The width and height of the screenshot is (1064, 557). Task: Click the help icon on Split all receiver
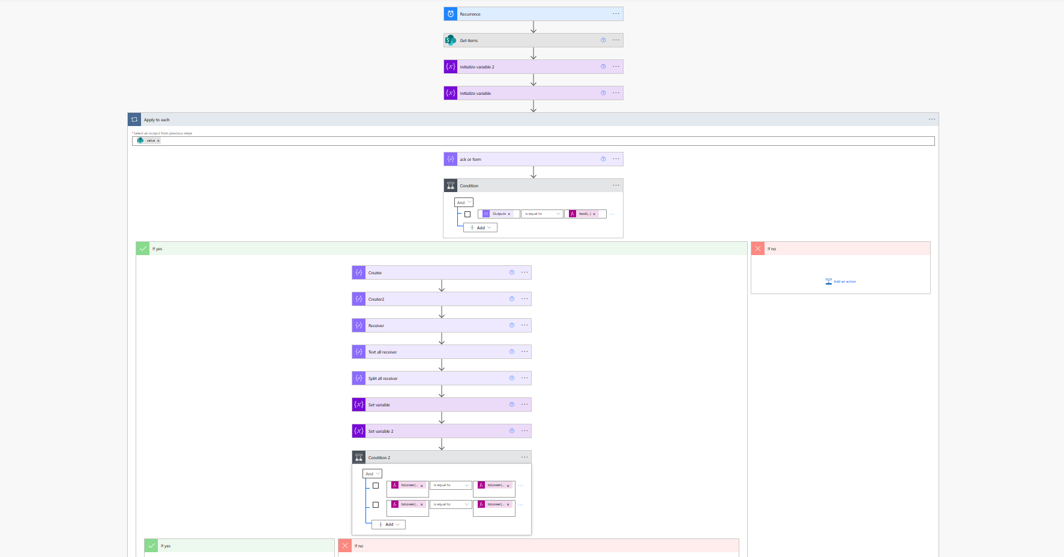511,378
